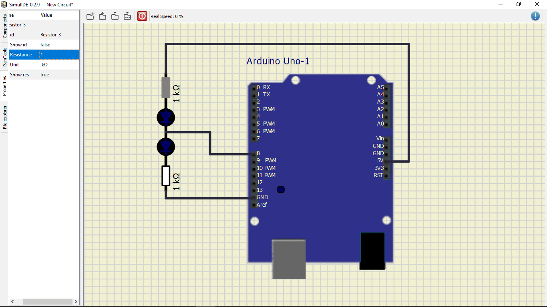This screenshot has height=307, width=547.
Task: Close the SimulIDE window
Action: click(537, 4)
